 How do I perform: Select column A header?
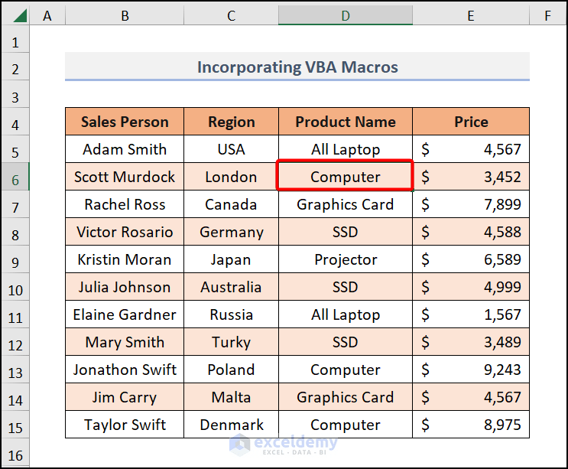click(47, 16)
